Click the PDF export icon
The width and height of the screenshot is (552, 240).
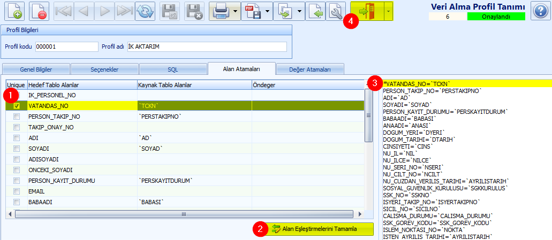click(253, 11)
